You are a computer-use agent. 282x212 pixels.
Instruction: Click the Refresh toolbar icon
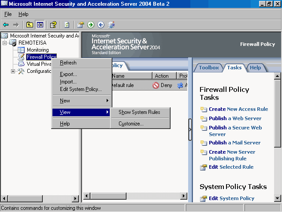coord(67,25)
